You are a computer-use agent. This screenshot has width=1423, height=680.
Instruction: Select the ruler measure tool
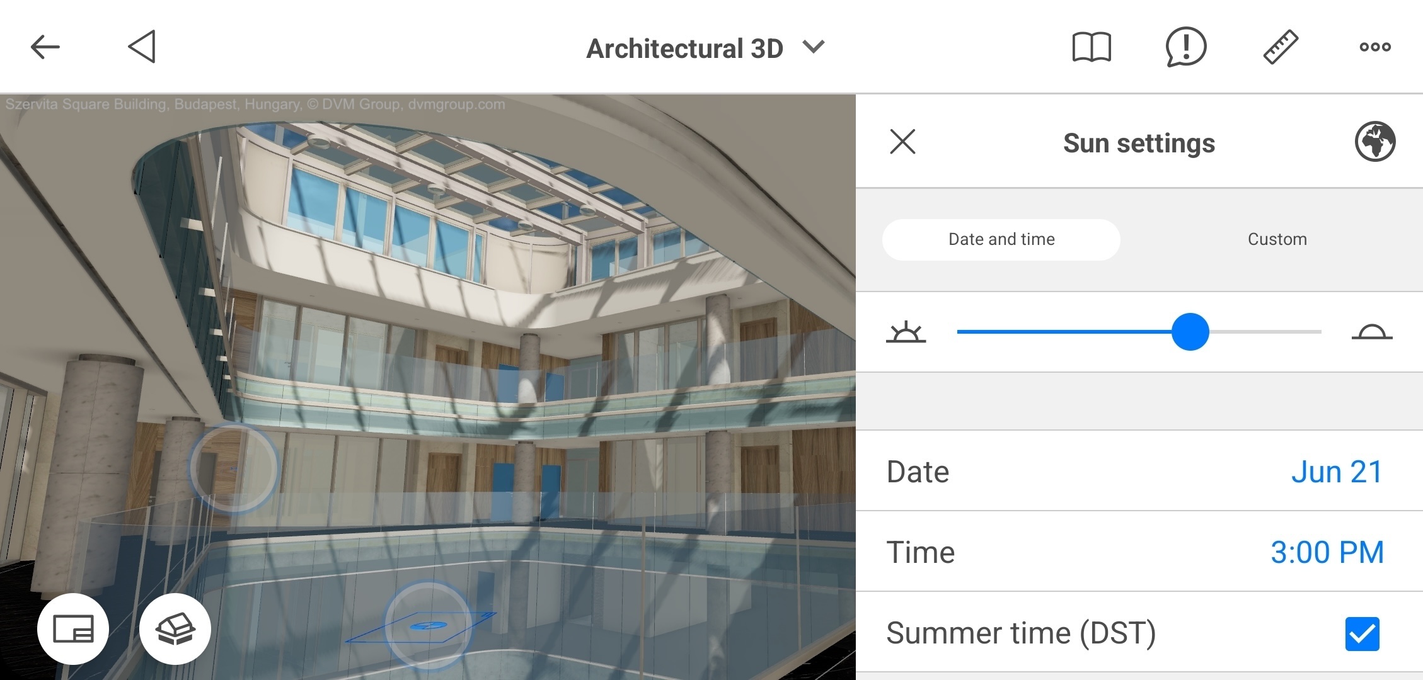(1281, 47)
